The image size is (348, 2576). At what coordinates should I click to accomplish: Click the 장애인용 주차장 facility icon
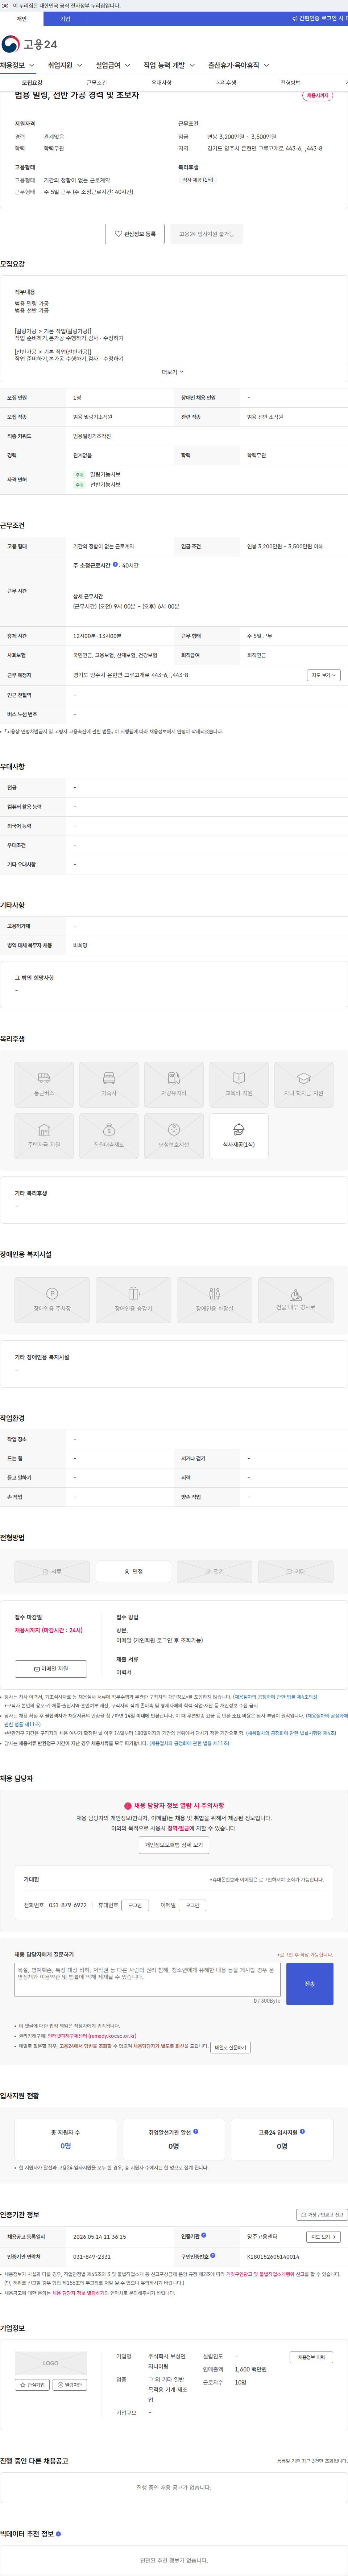(x=52, y=1300)
